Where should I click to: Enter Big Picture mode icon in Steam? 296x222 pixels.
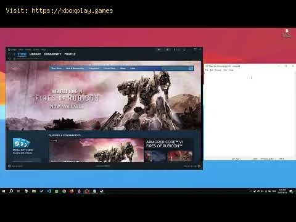[x=184, y=49]
